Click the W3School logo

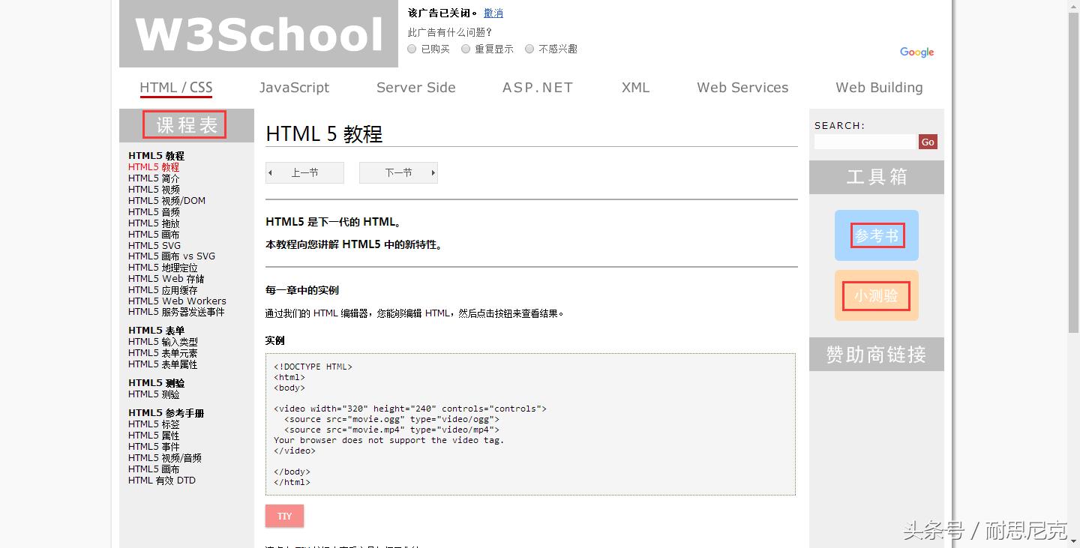tap(258, 33)
